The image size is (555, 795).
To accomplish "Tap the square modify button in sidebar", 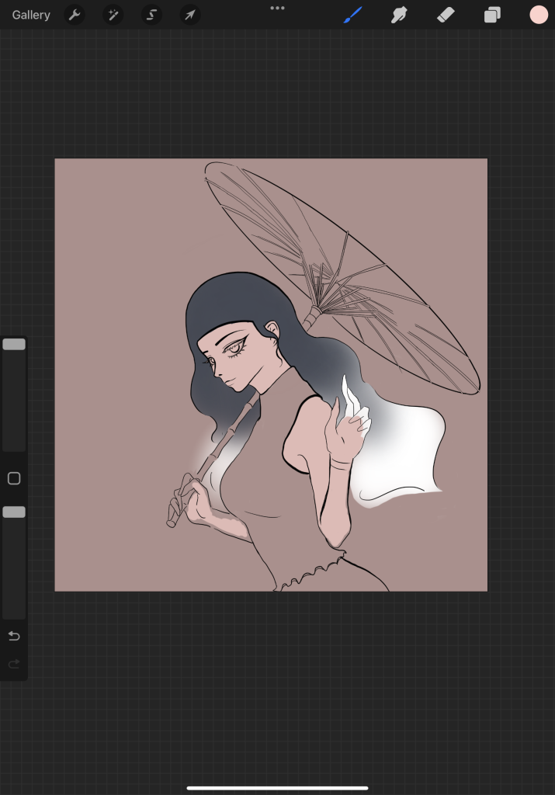I will click(x=14, y=478).
